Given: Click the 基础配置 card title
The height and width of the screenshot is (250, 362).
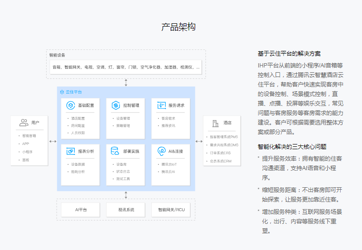Looking at the screenshot, I should pyautogui.click(x=86, y=106).
